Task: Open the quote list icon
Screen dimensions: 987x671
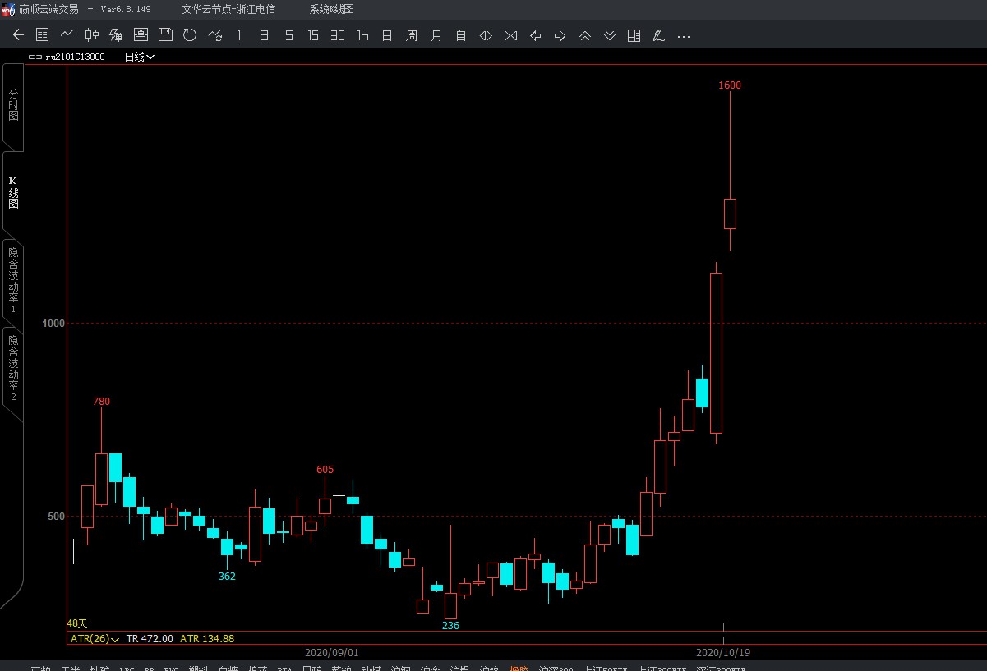Action: [43, 35]
